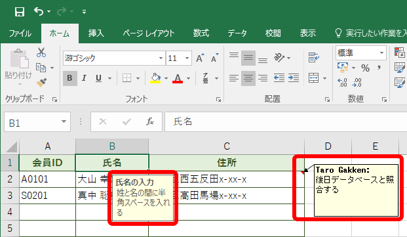
Task: Click the text orientation icon
Action: [x=279, y=58]
